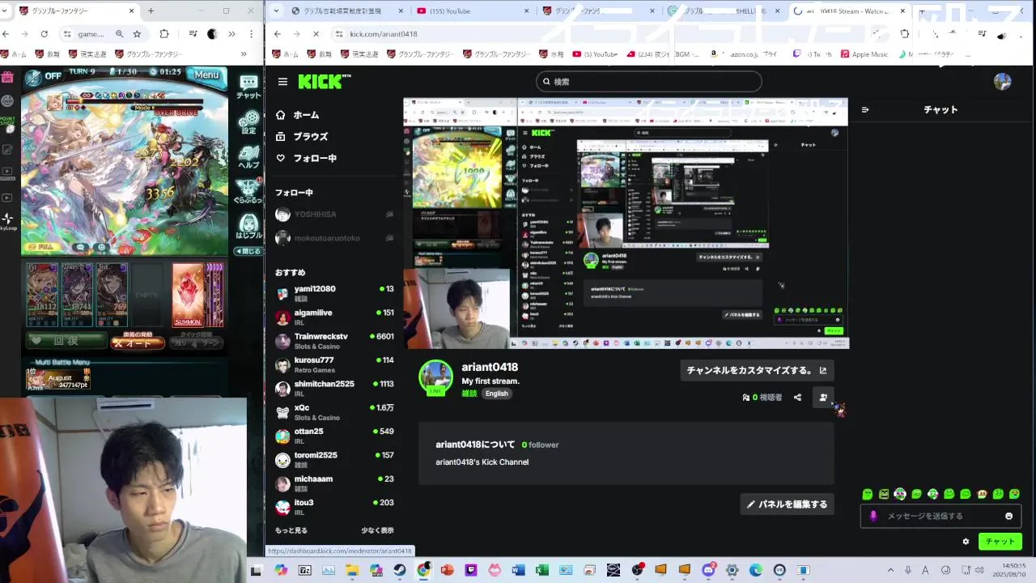
Task: Toggle the OFF sound button in game
Action: [44, 77]
